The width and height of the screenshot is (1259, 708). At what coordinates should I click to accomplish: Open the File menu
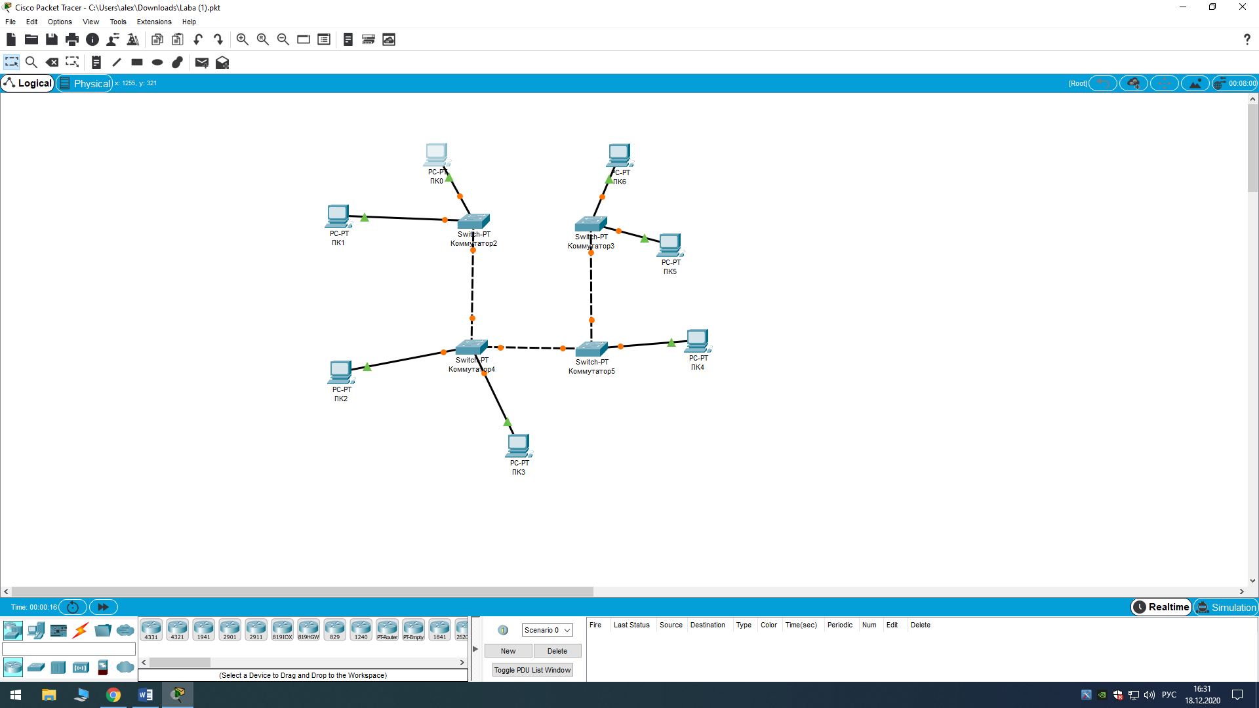[x=10, y=21]
